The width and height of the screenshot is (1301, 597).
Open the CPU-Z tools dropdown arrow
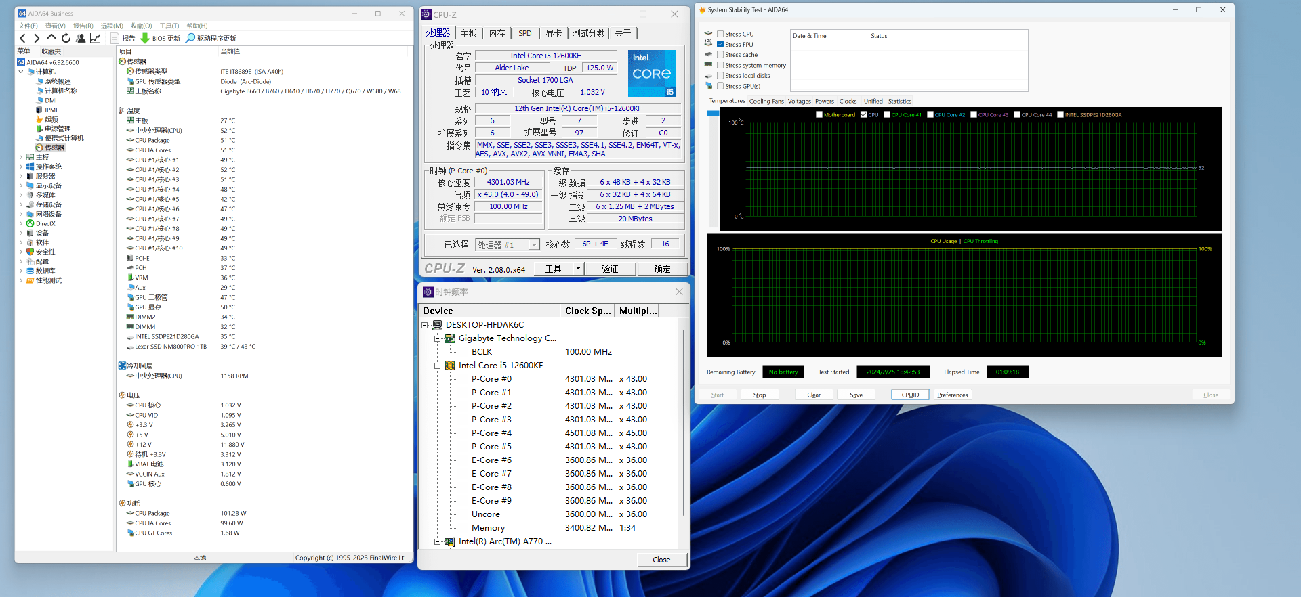pyautogui.click(x=578, y=269)
